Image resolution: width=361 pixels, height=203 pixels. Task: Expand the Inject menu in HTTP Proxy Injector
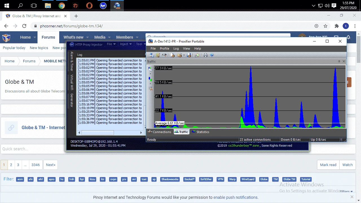(126, 44)
